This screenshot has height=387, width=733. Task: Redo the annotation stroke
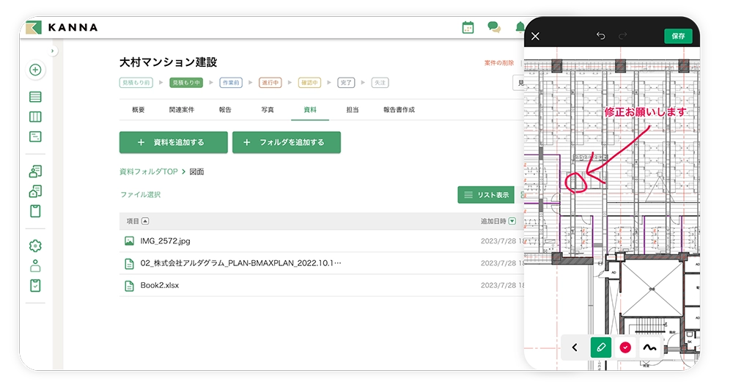coord(622,36)
